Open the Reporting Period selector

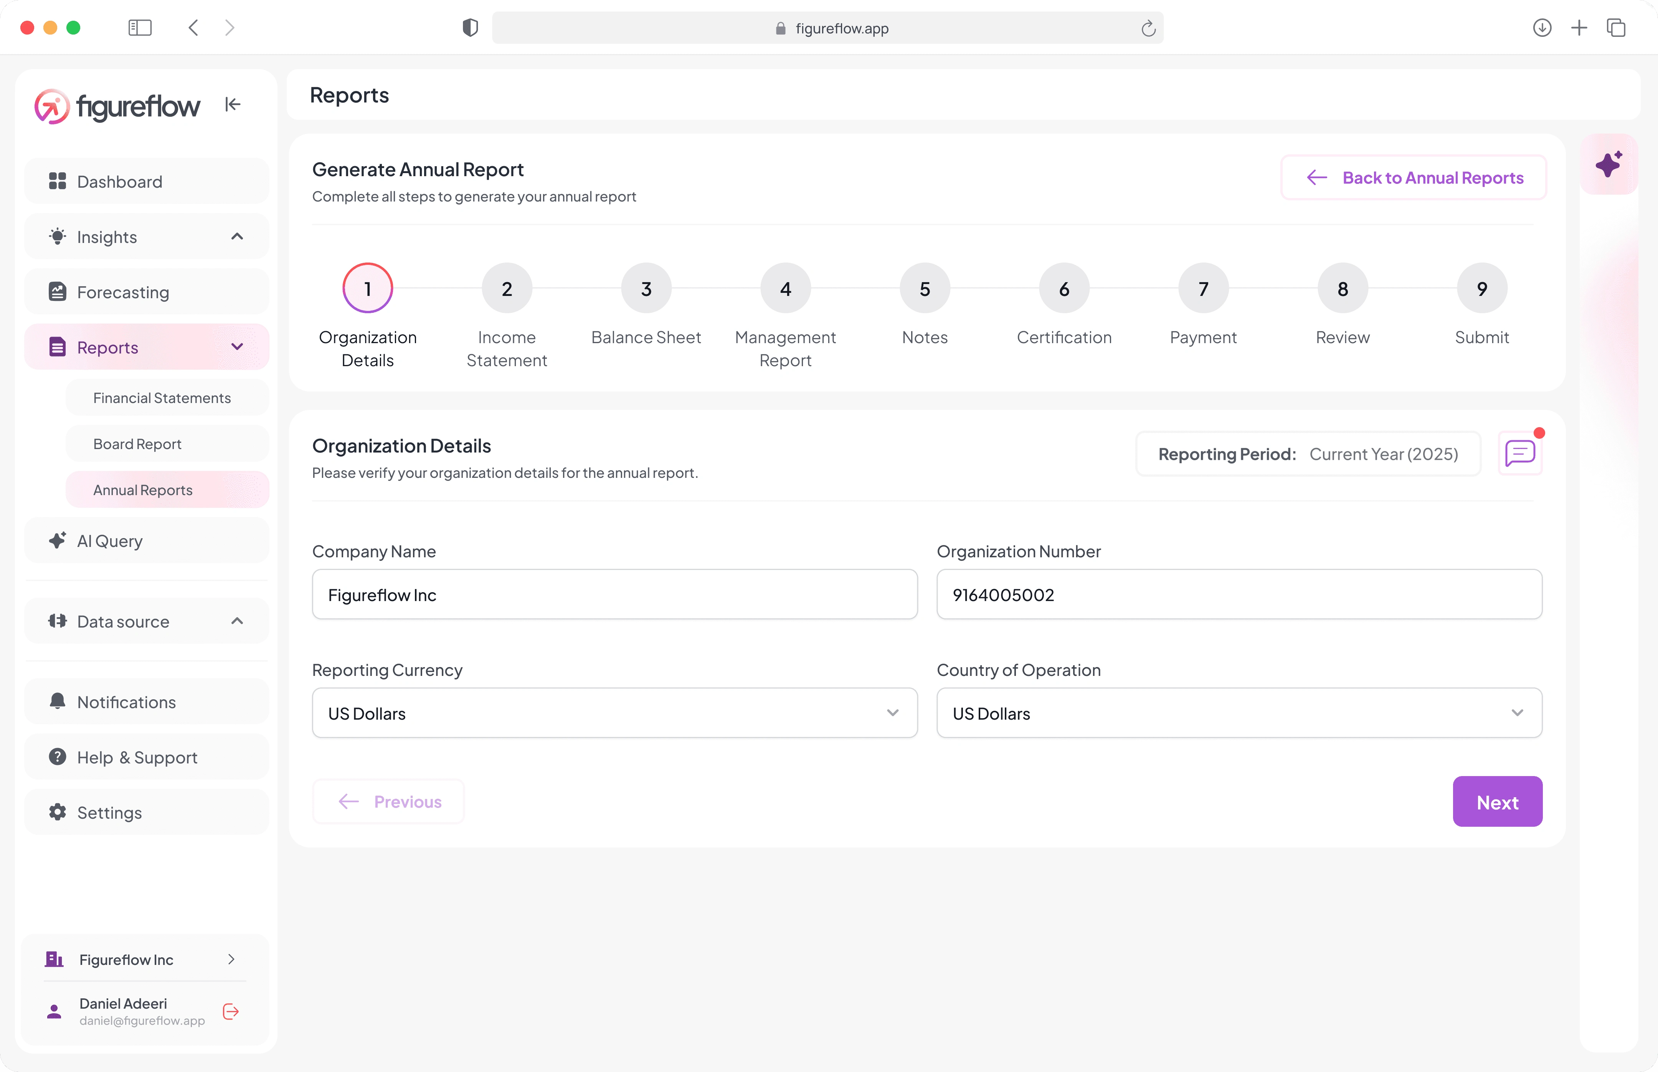[1308, 454]
